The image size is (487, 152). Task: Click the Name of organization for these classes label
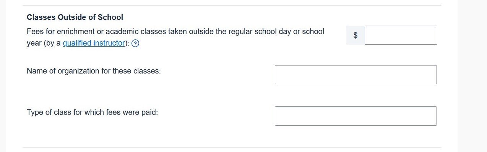(94, 71)
